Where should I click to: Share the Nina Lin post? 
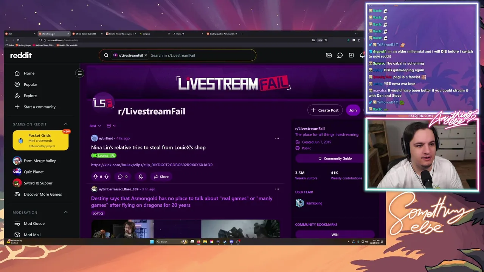click(x=161, y=176)
